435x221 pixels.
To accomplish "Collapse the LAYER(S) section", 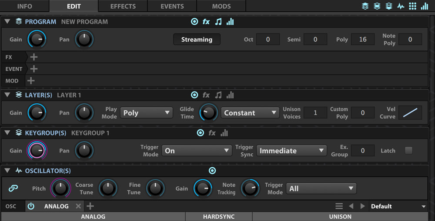I will (x=7, y=95).
